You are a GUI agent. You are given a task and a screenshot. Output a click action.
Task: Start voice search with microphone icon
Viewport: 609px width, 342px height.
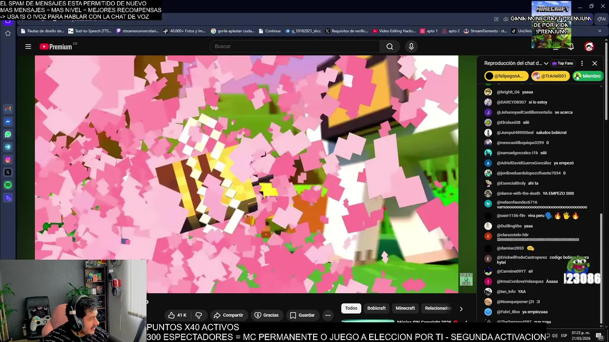[x=412, y=47]
